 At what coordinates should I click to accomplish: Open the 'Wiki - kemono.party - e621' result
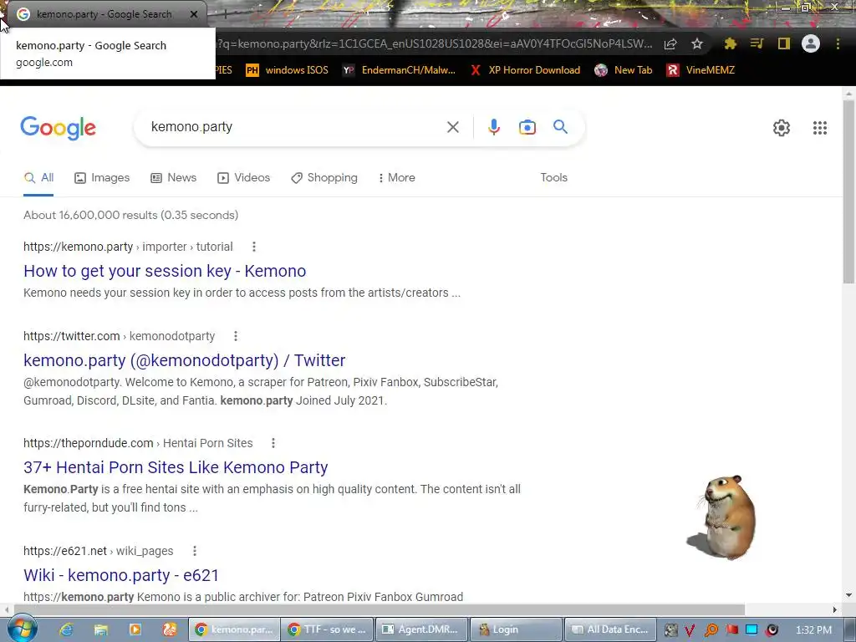tap(121, 575)
